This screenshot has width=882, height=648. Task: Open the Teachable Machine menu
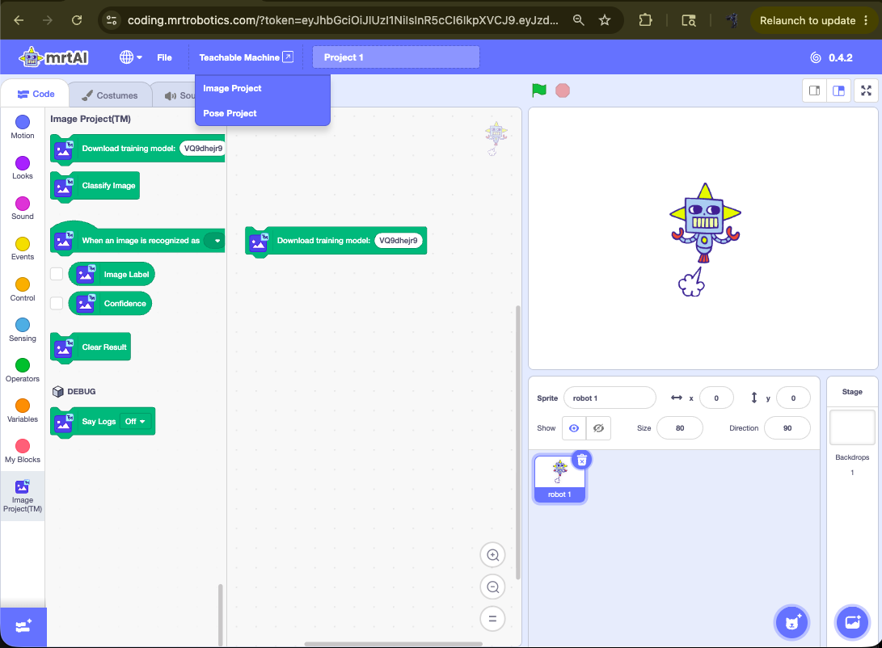coord(246,57)
